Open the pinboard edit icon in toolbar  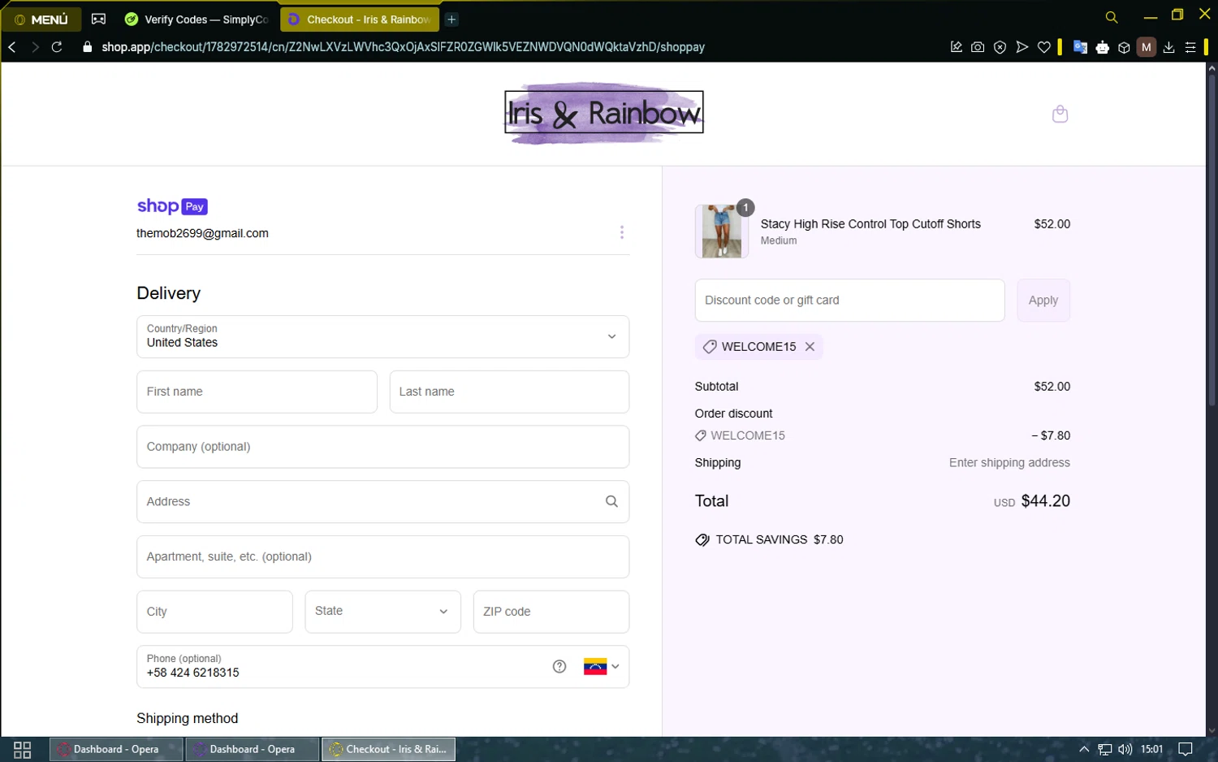point(957,47)
